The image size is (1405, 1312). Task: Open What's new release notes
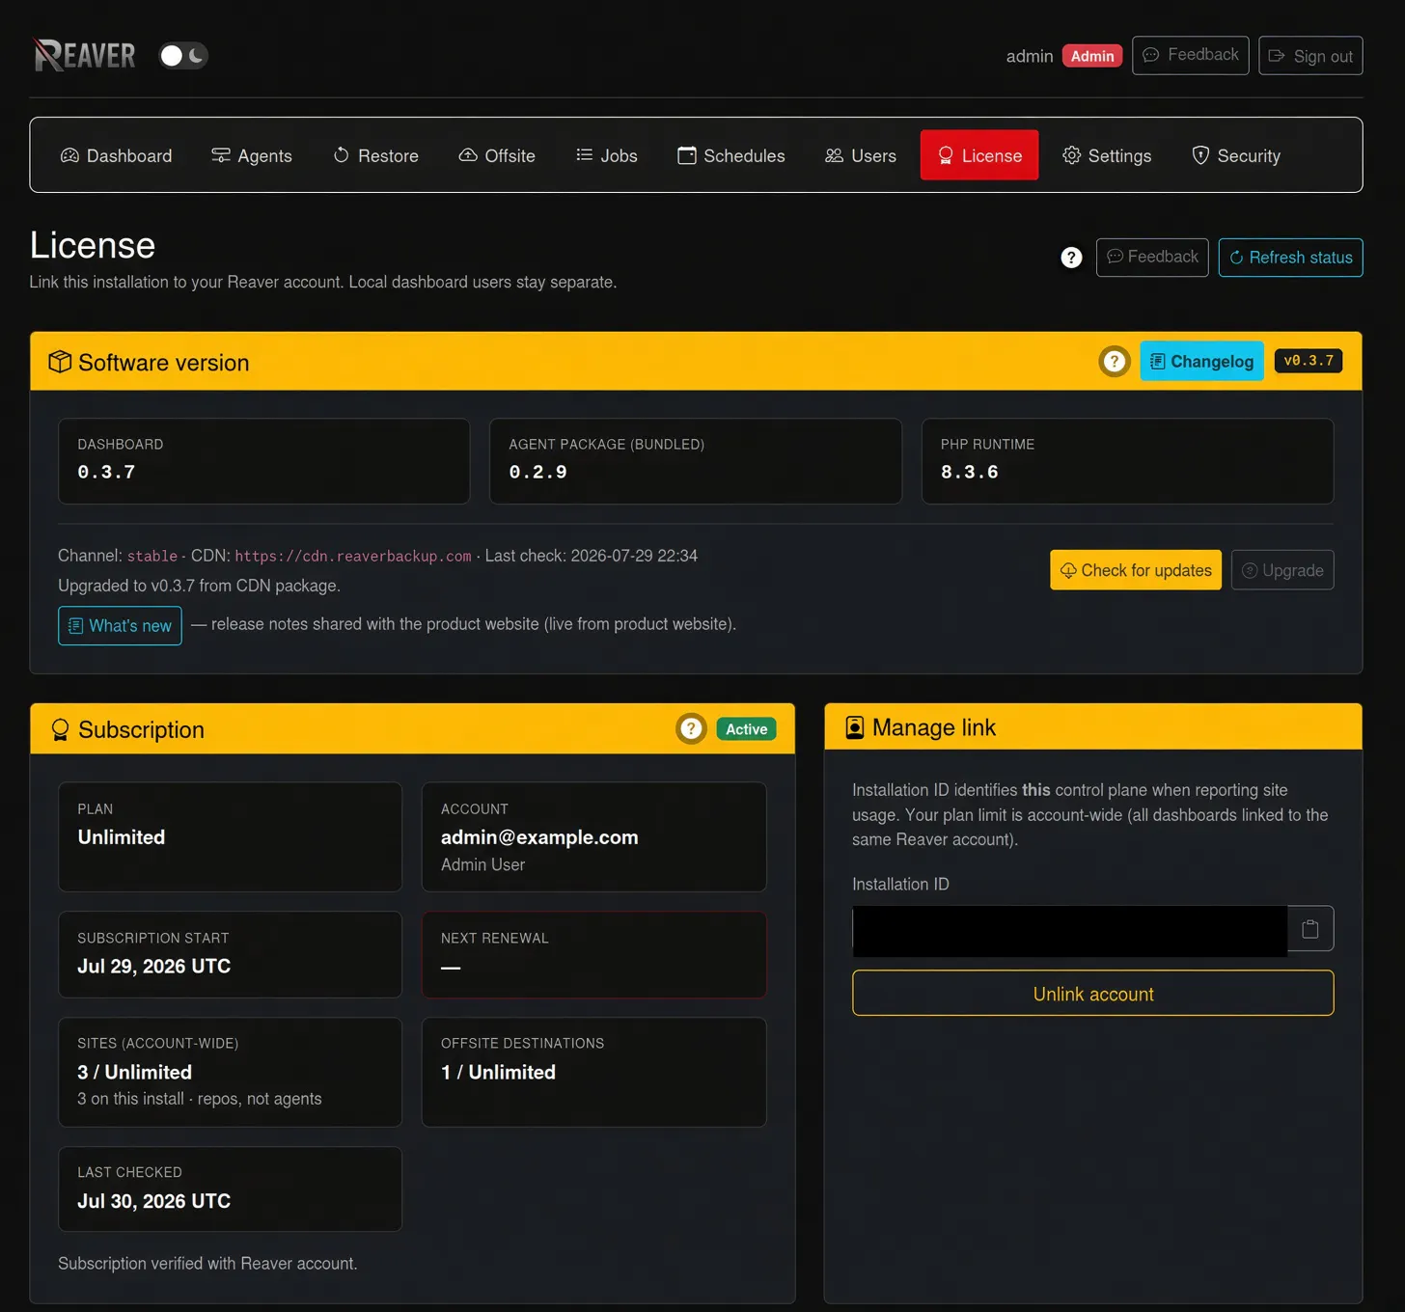point(120,625)
